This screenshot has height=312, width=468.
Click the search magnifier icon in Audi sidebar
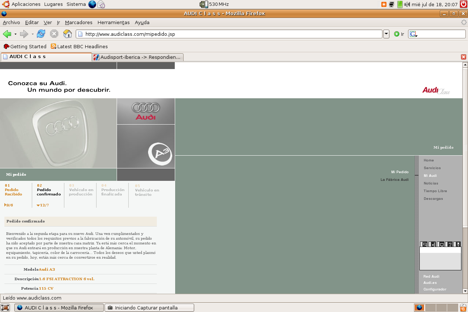[425, 244]
